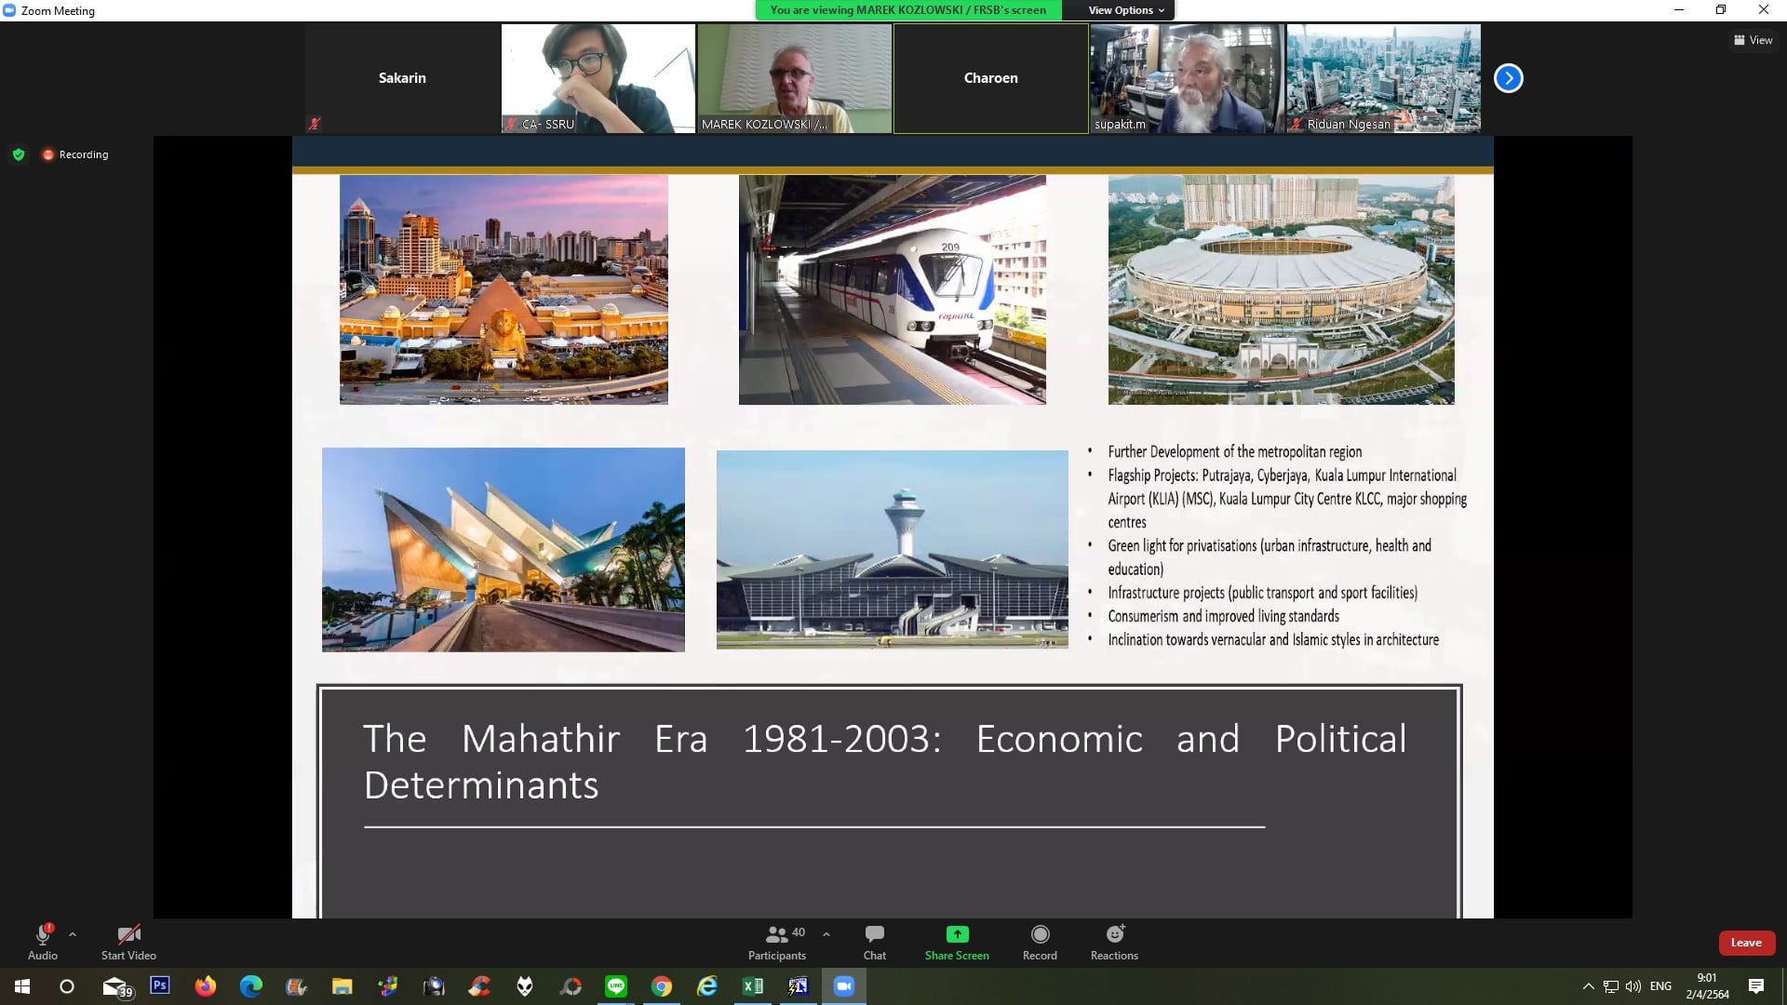1787x1005 pixels.
Task: Open LINE app in taskbar
Action: [x=616, y=986]
